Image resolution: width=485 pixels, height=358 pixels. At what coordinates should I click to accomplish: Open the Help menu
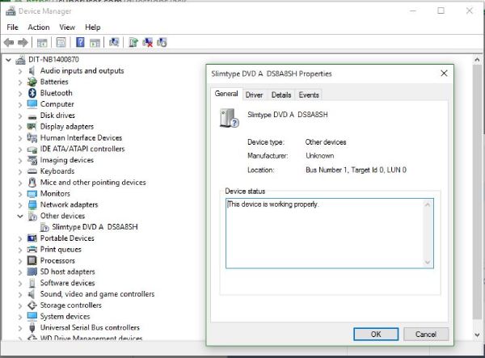tap(93, 27)
